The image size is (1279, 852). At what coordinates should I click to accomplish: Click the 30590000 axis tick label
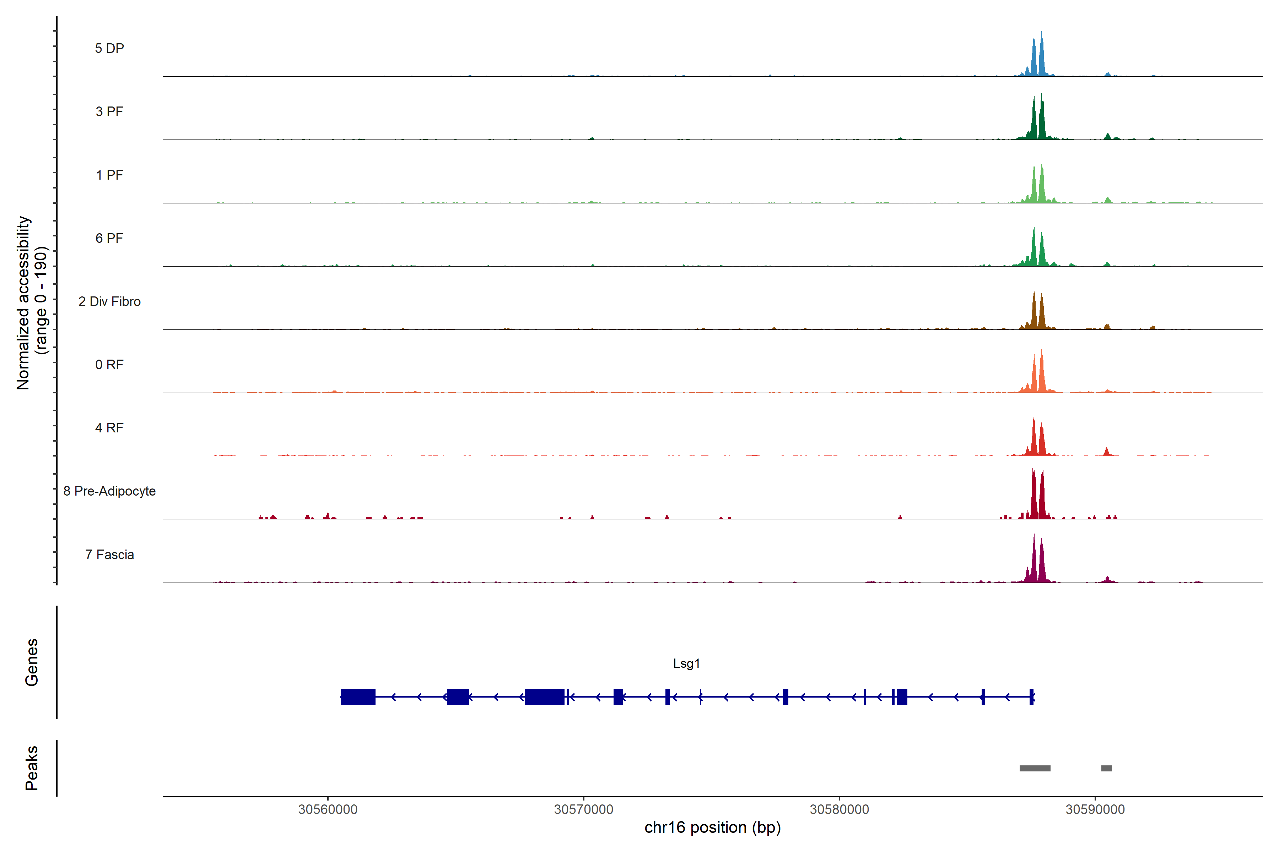pos(1095,809)
